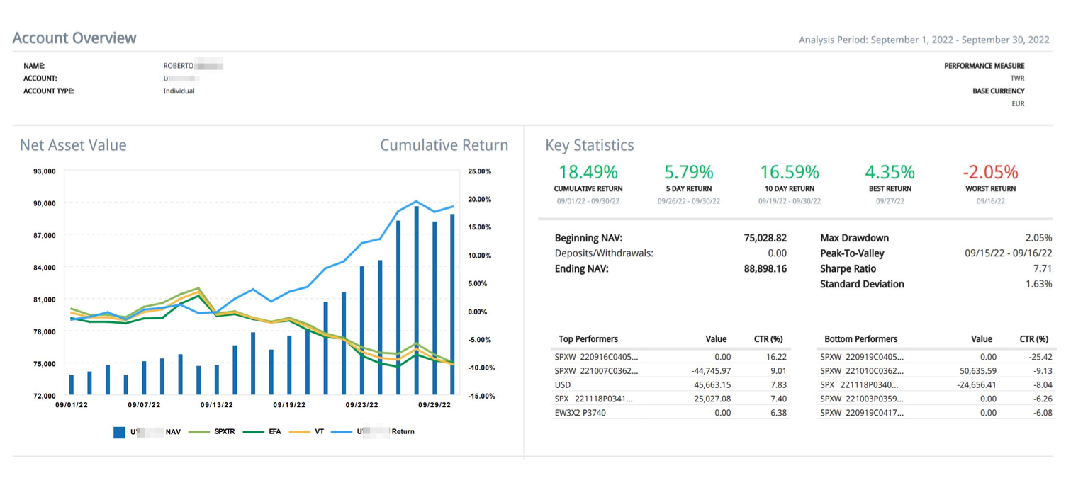The width and height of the screenshot is (1066, 490).
Task: Click the blue NAV legend square
Action: 120,432
